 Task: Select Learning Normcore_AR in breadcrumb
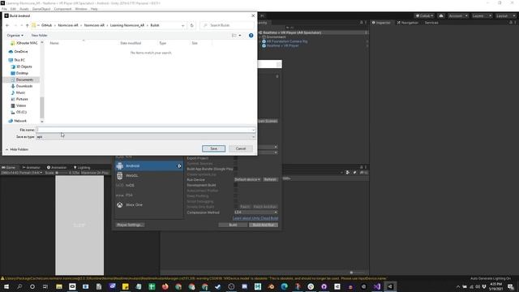pyautogui.click(x=127, y=25)
